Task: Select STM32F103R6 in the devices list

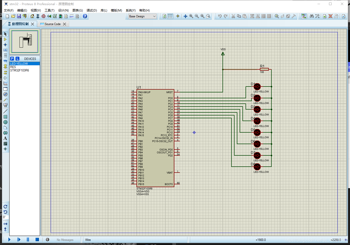Action: click(x=25, y=70)
